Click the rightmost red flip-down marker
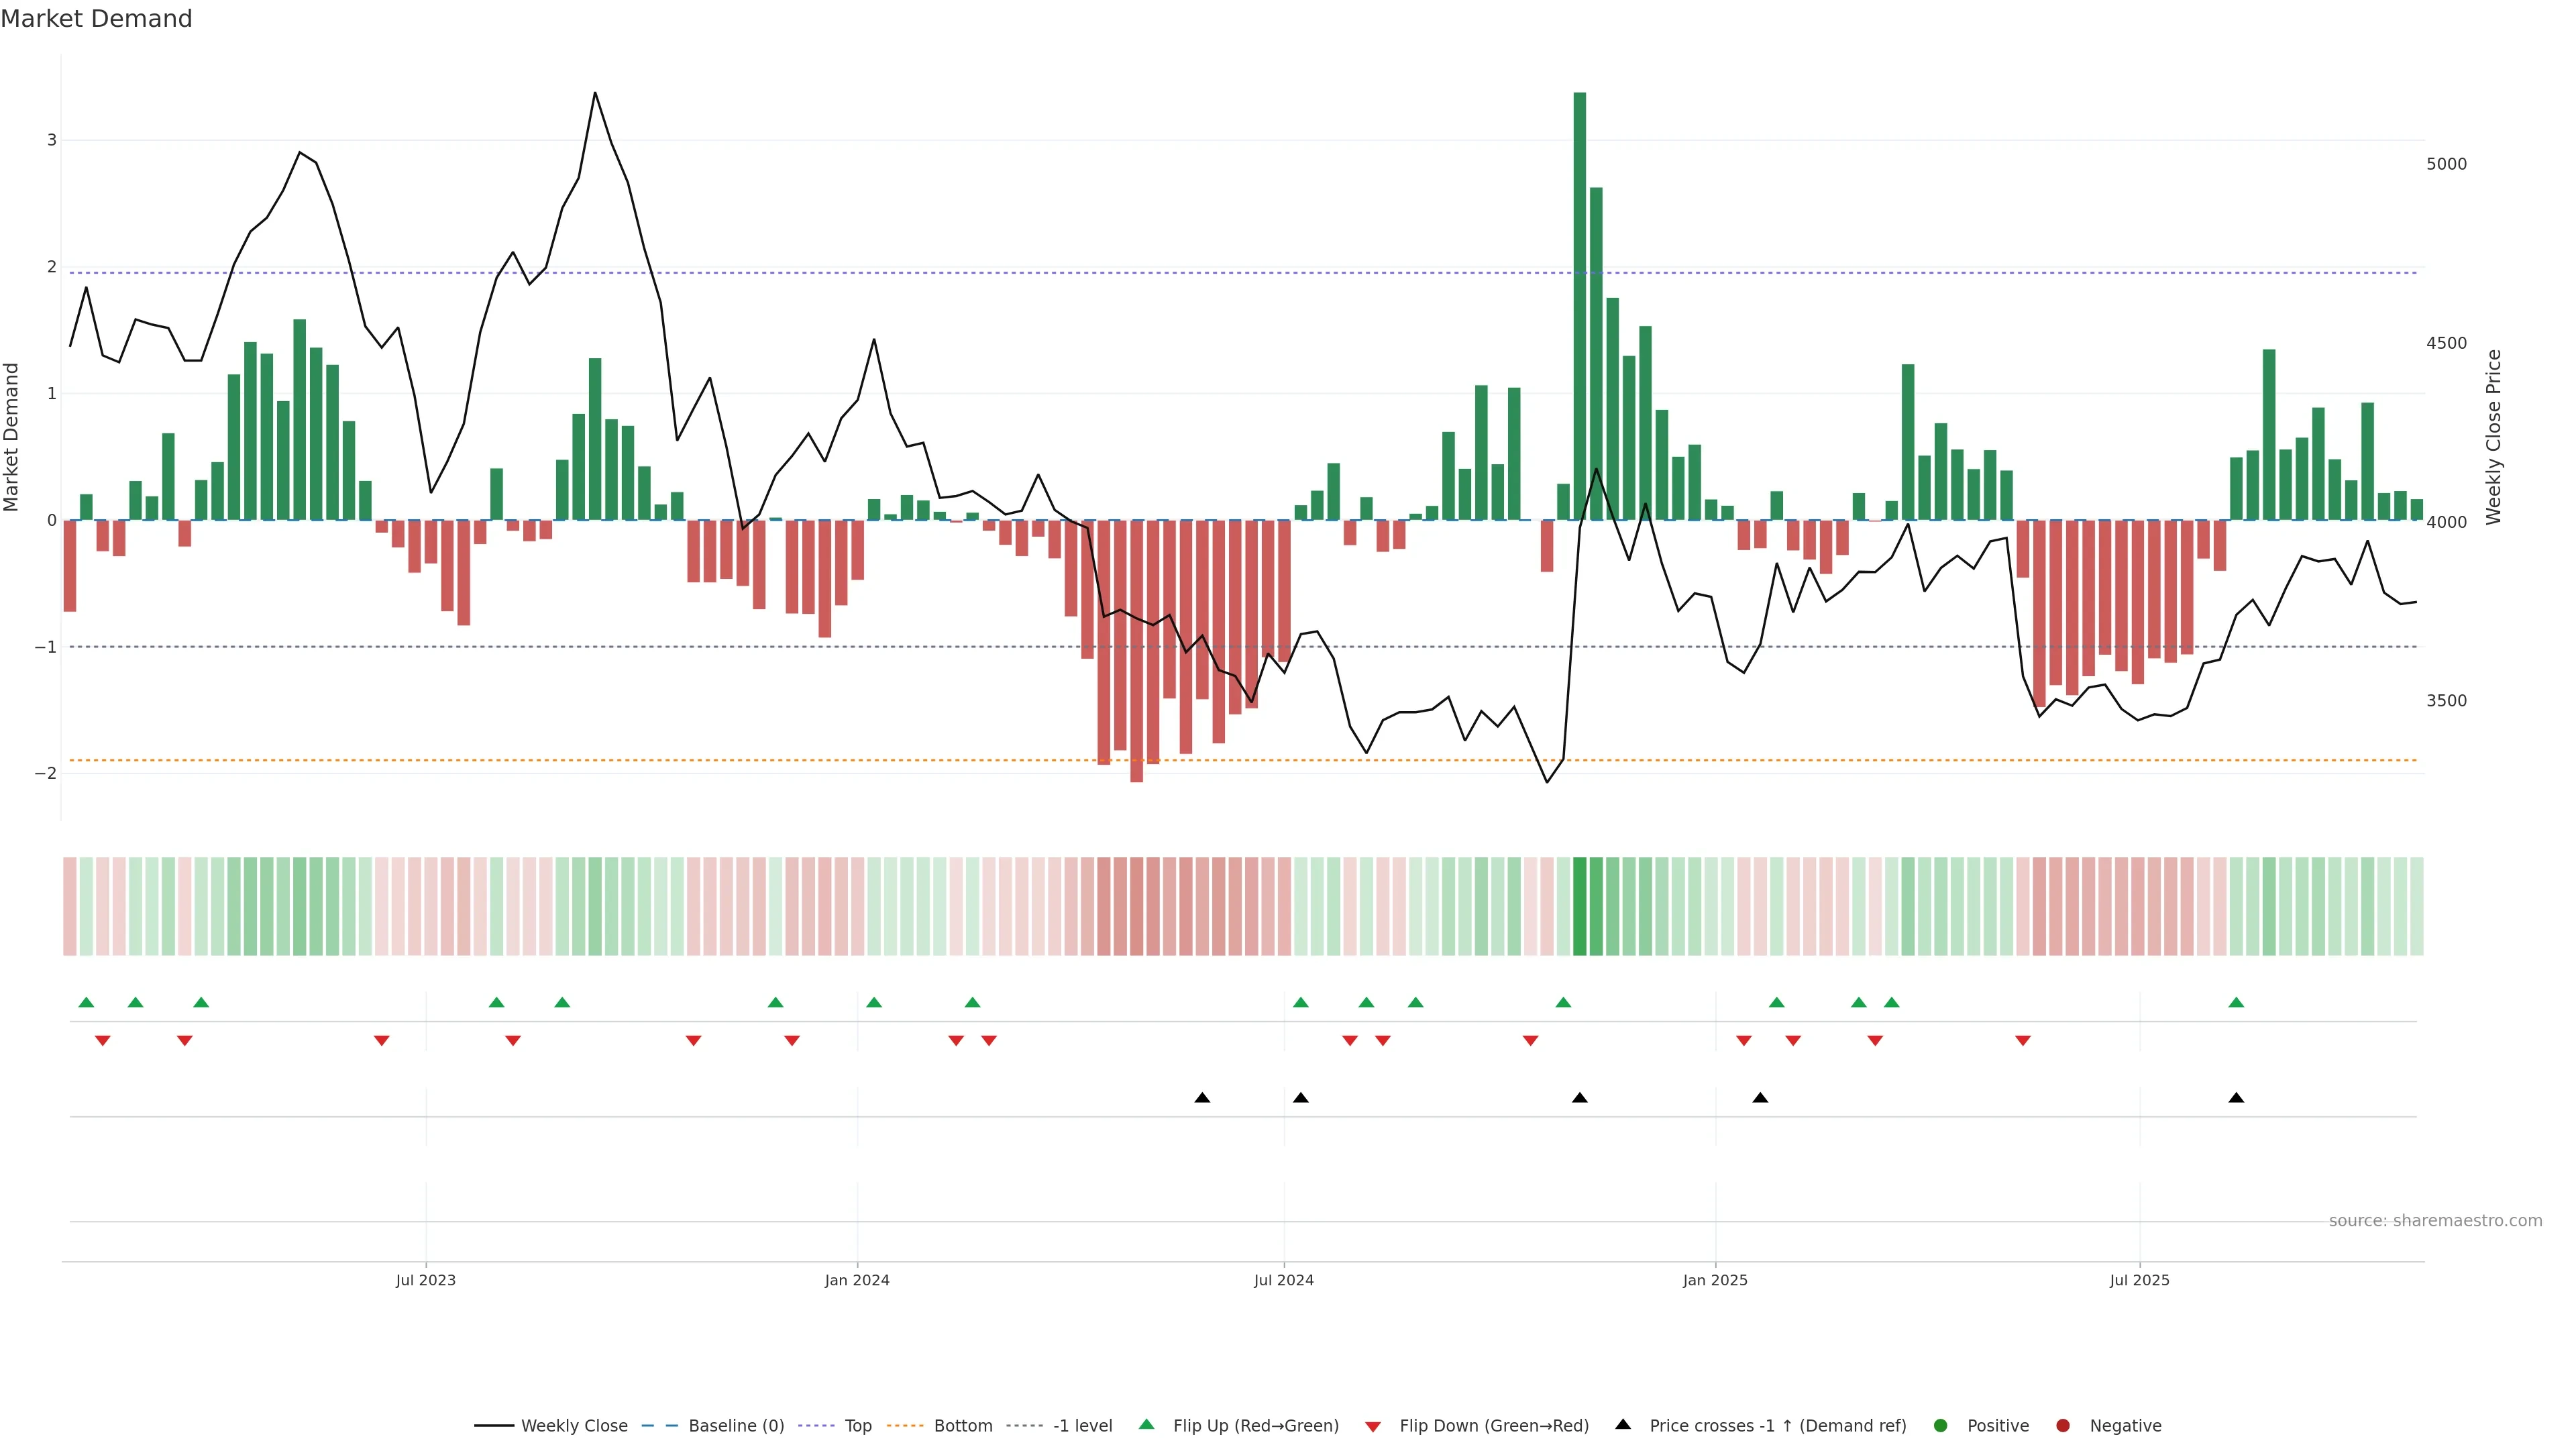 (x=2023, y=1041)
